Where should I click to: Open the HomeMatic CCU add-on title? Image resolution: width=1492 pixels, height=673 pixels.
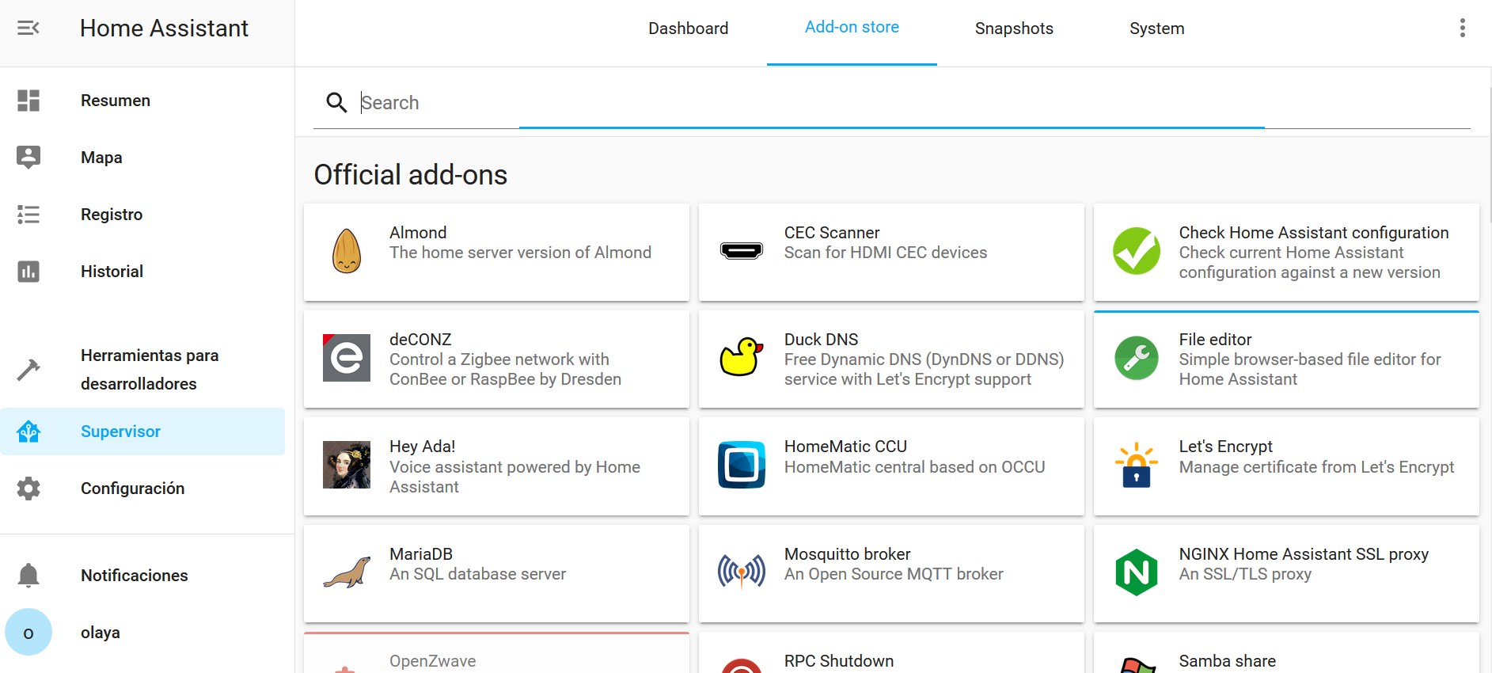(845, 447)
